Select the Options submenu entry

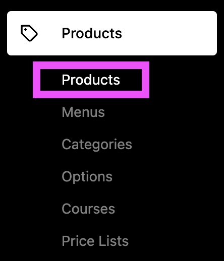(87, 177)
